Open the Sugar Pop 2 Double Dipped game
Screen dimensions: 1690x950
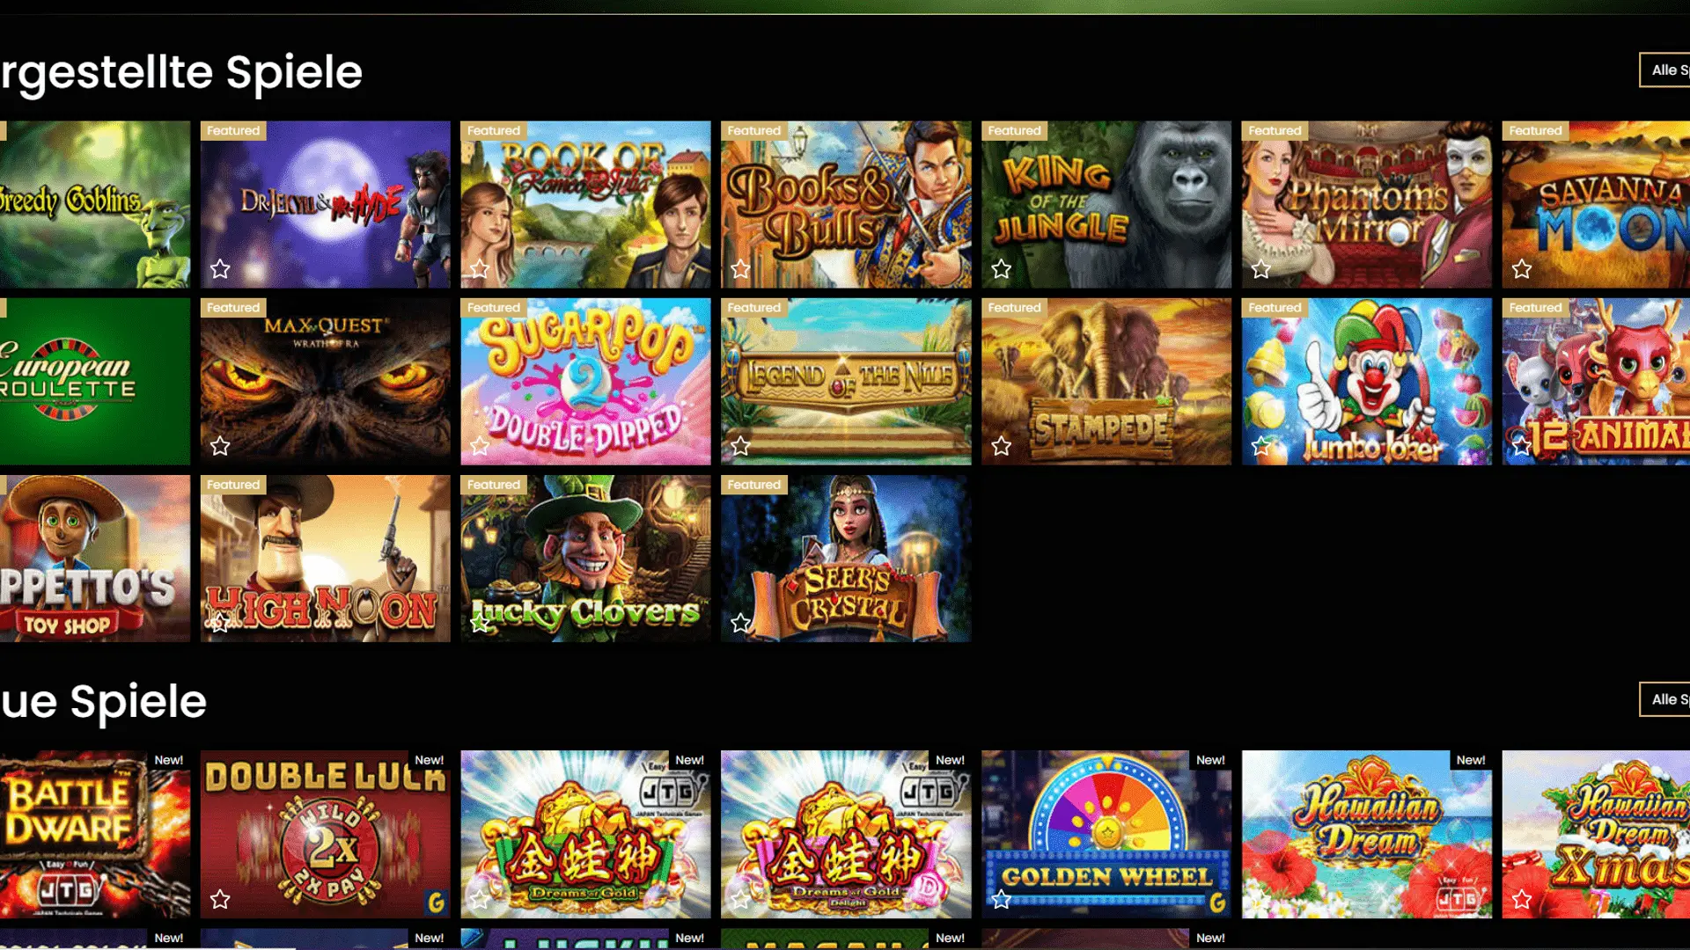click(x=585, y=382)
